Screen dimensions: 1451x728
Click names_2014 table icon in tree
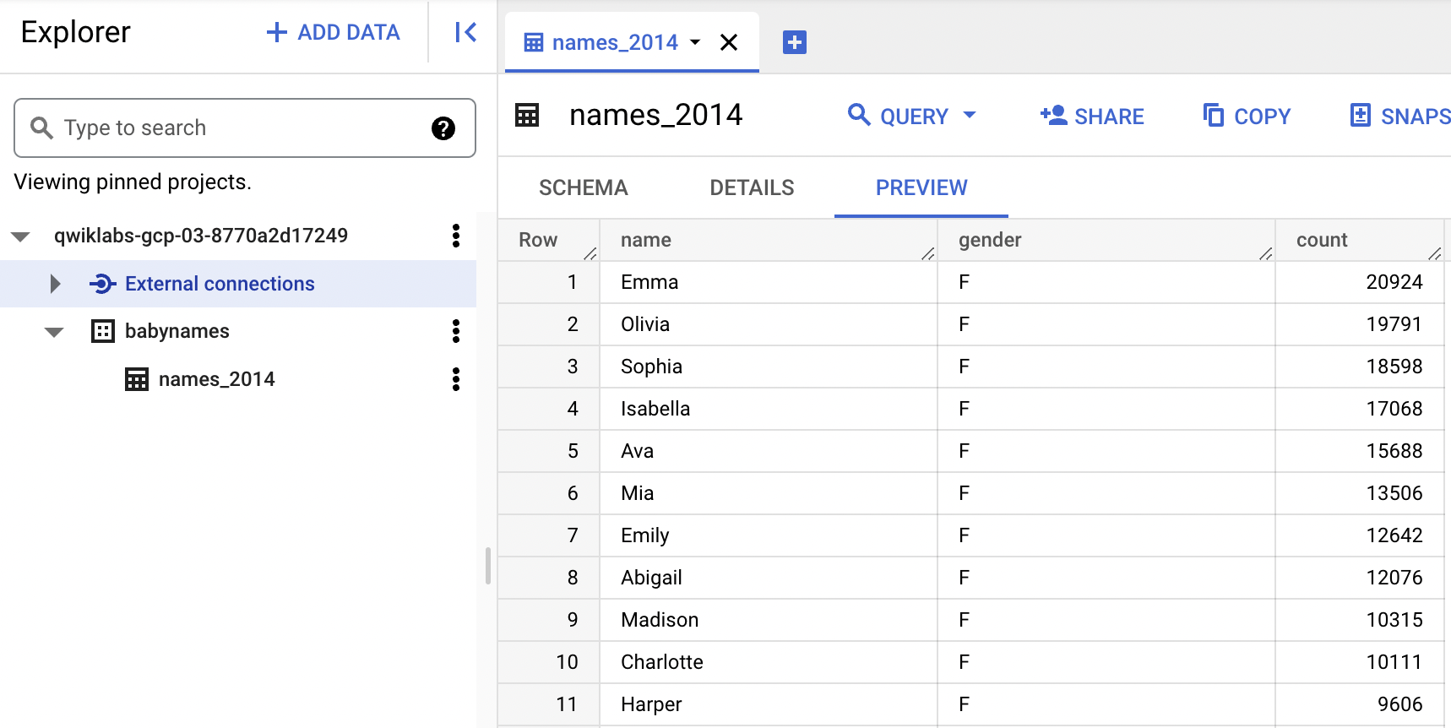[137, 379]
